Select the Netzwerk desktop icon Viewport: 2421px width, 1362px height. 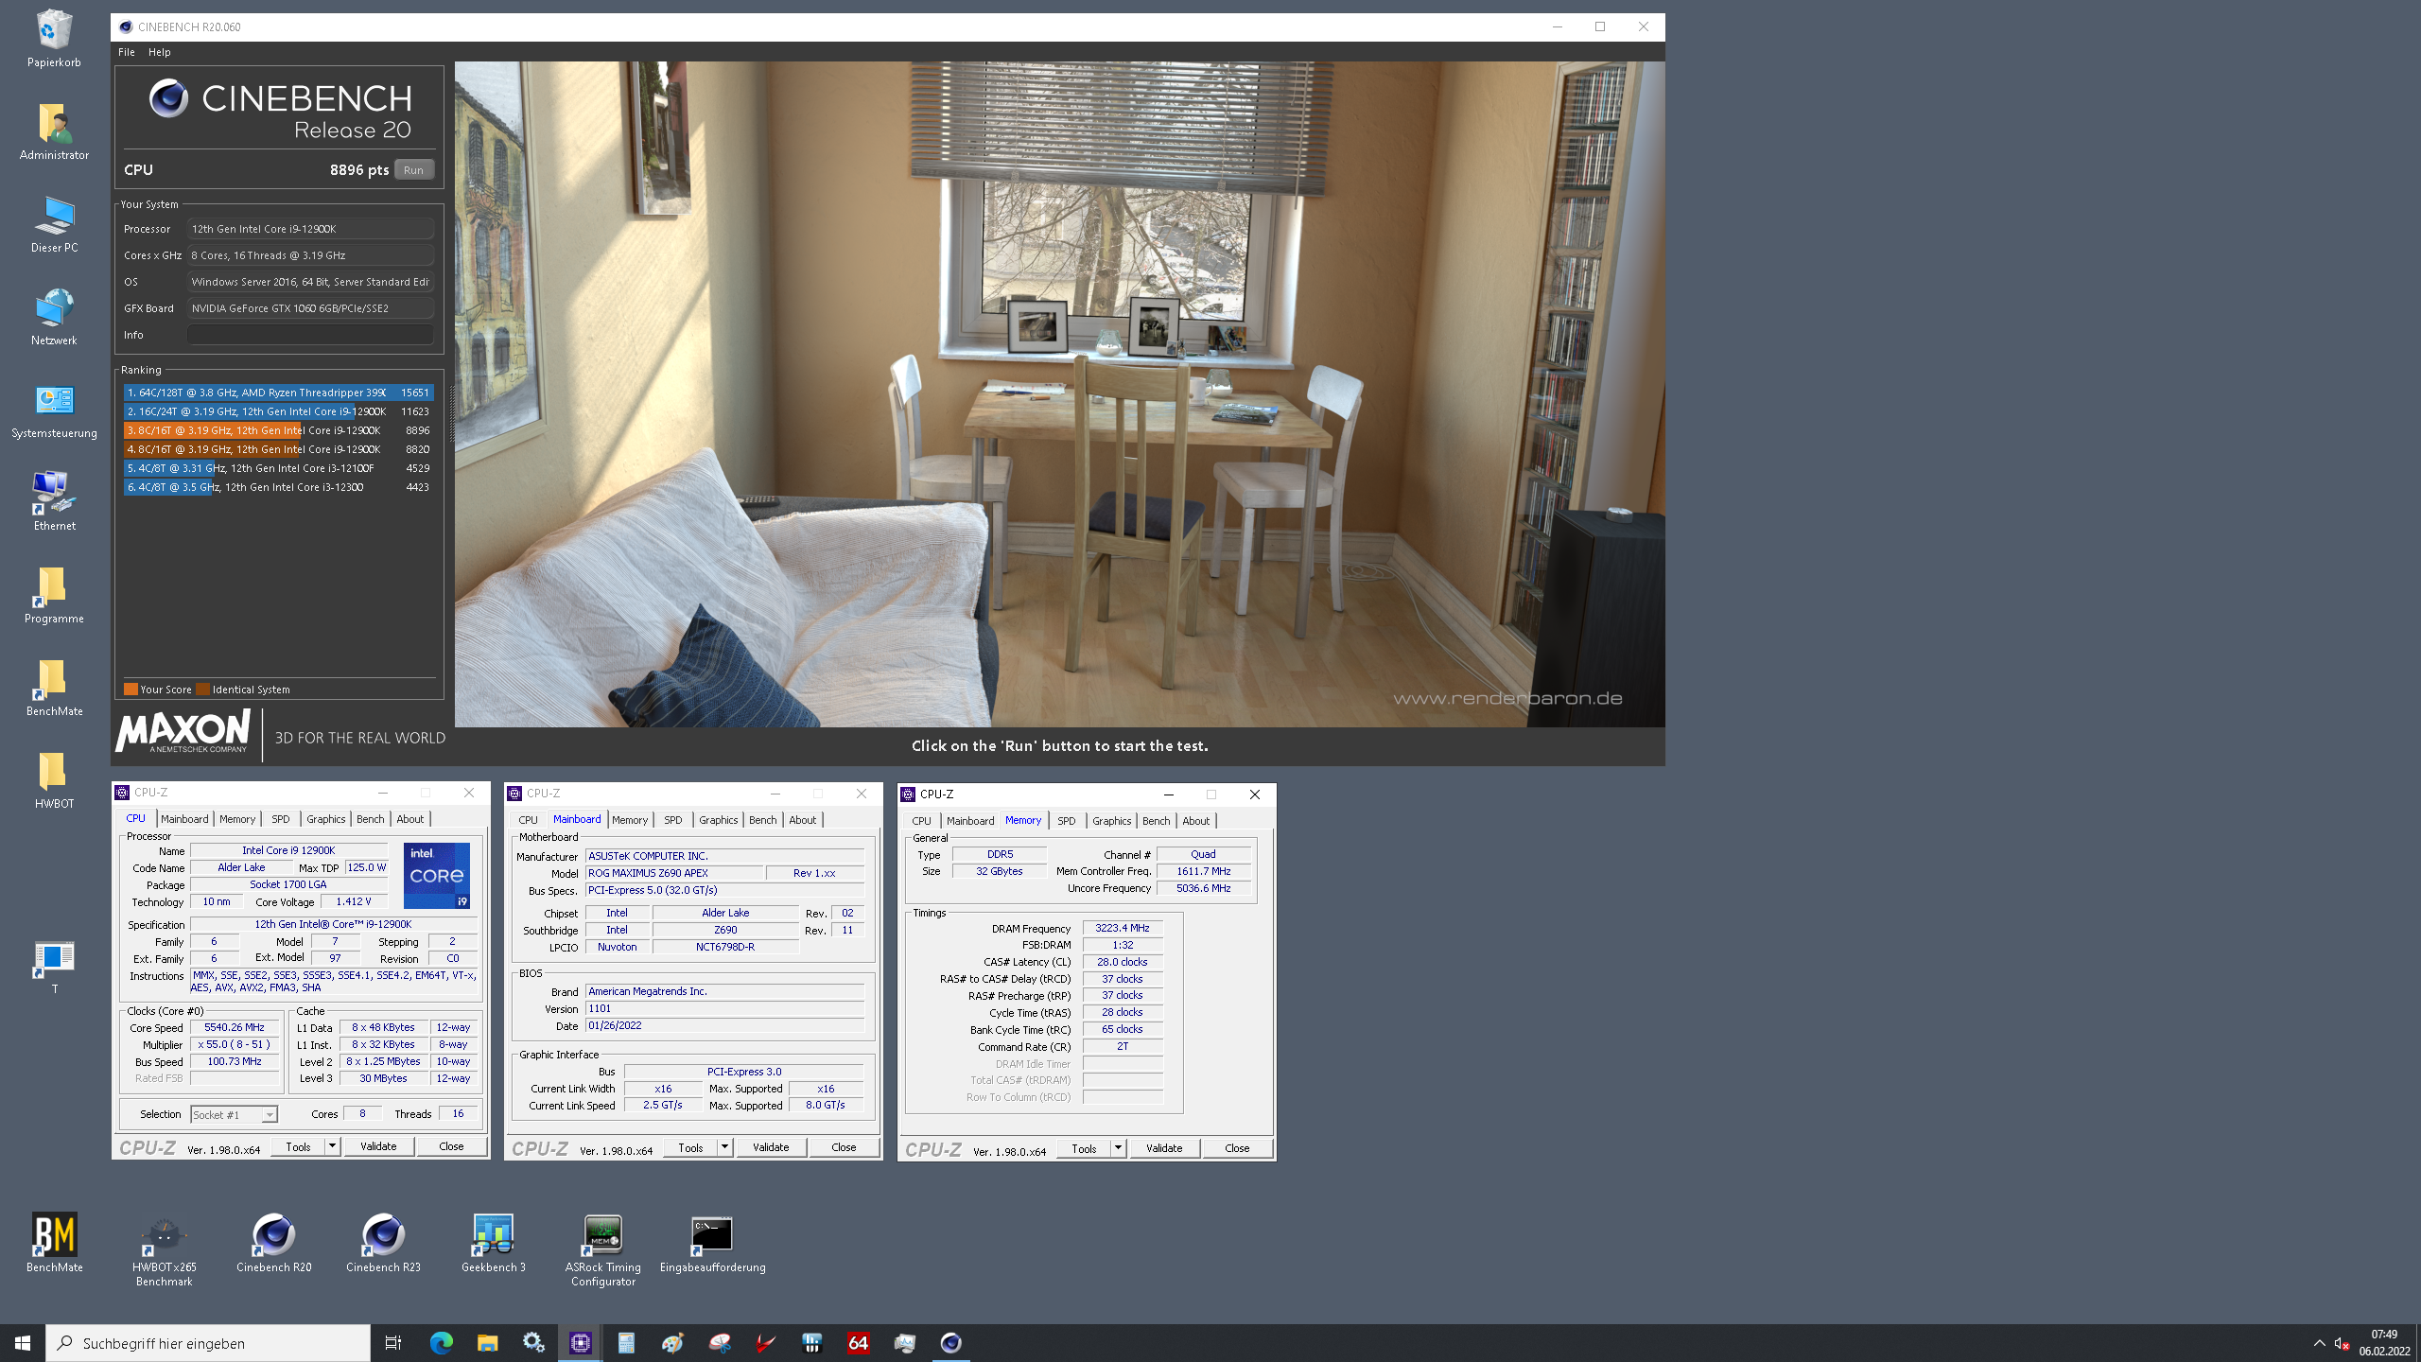coord(54,317)
